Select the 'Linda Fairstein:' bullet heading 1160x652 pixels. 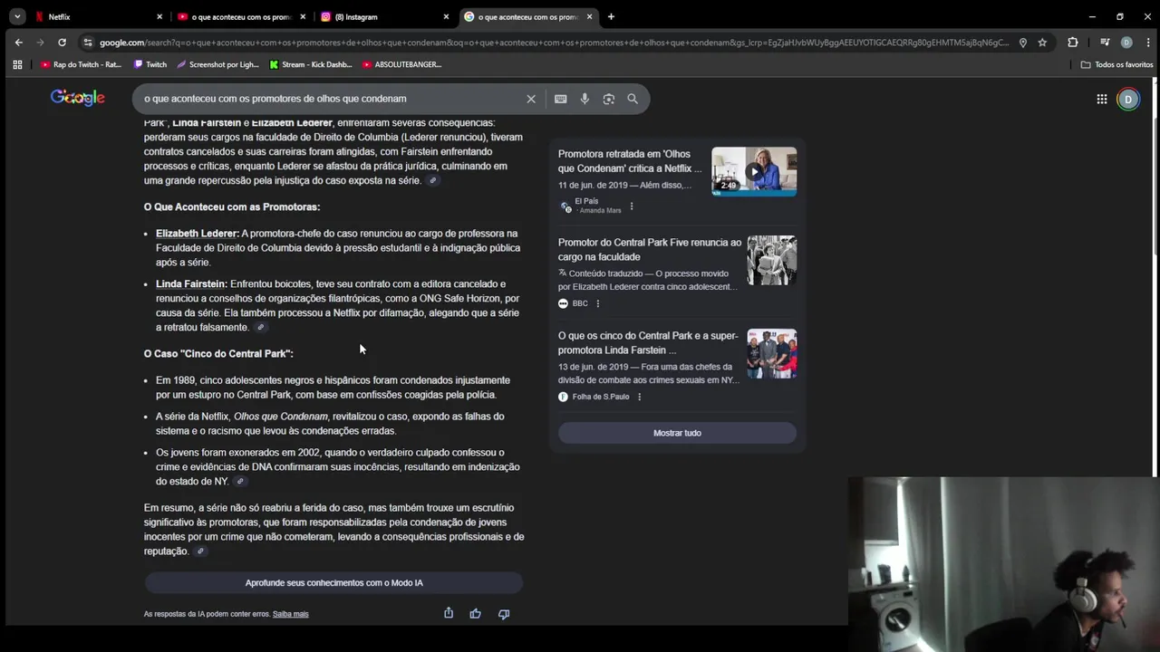tap(191, 284)
